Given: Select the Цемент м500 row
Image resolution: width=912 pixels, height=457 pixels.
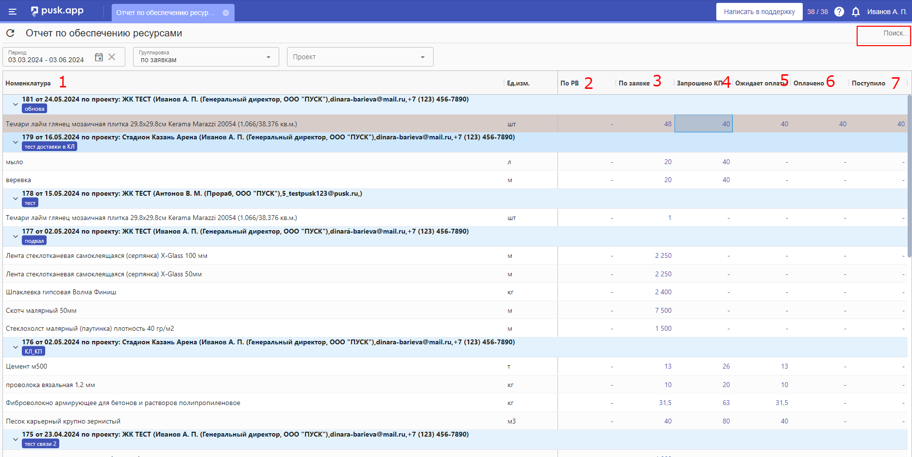Looking at the screenshot, I should click(x=455, y=366).
